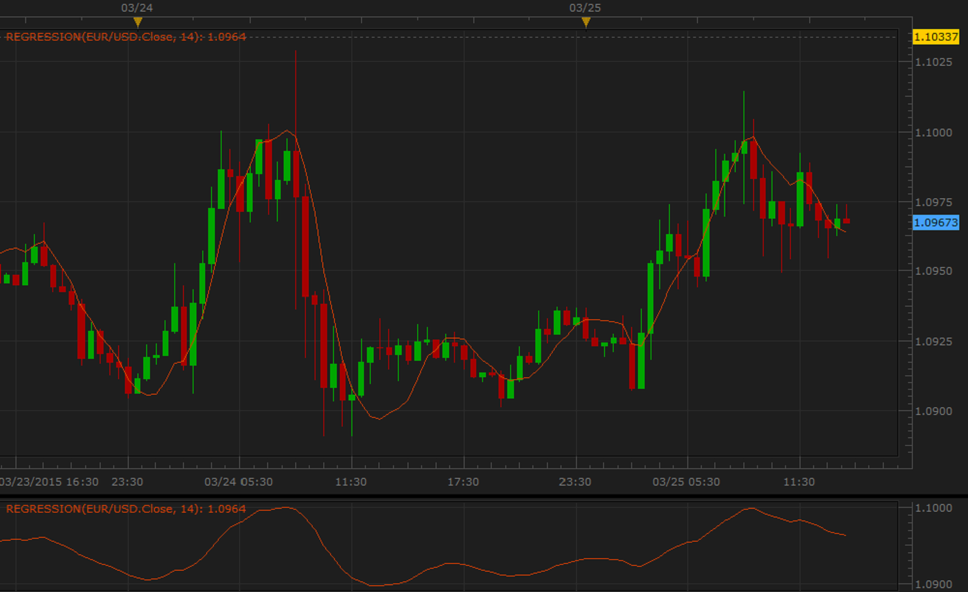
Task: Click the 03/25 day marker triangle
Action: pos(586,22)
